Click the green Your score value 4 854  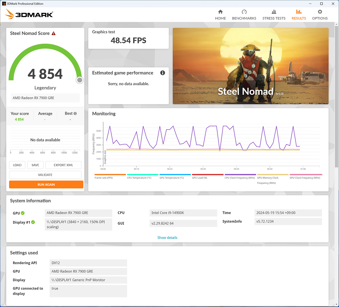pyautogui.click(x=19, y=119)
